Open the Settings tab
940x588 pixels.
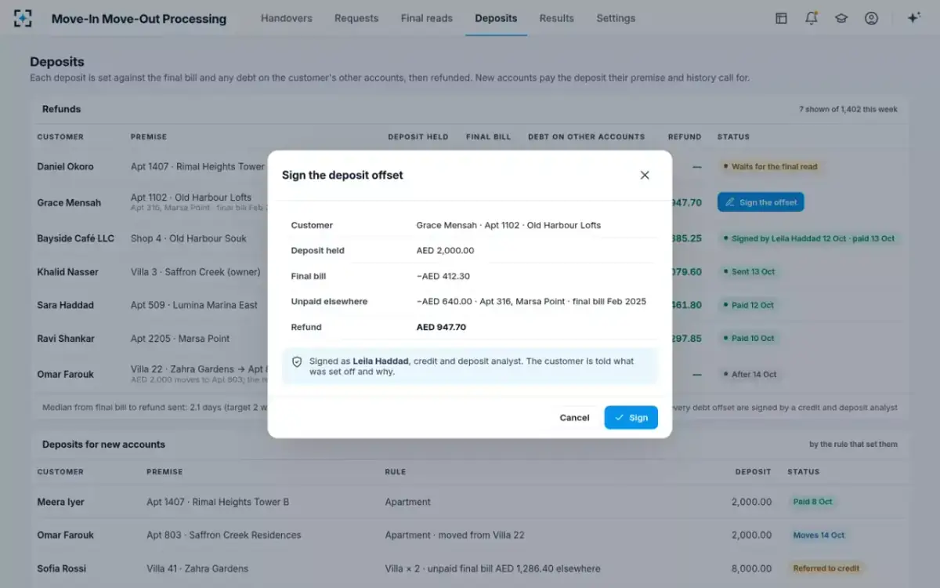pos(616,18)
